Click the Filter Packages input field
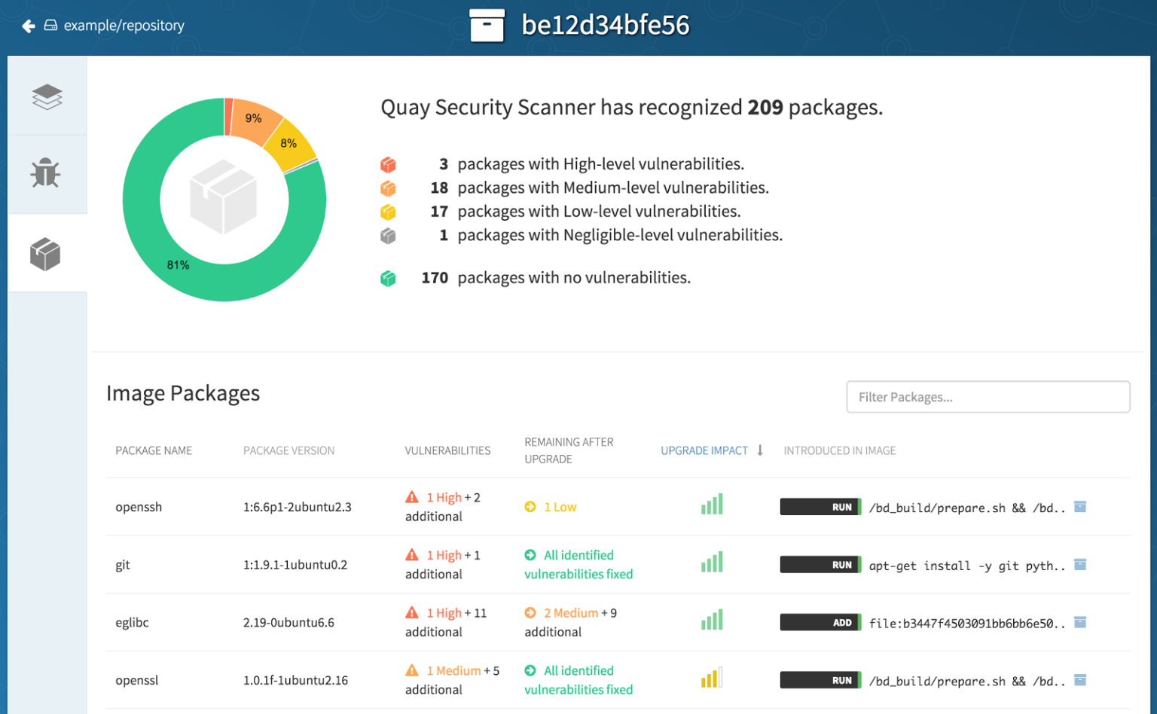 click(x=988, y=397)
